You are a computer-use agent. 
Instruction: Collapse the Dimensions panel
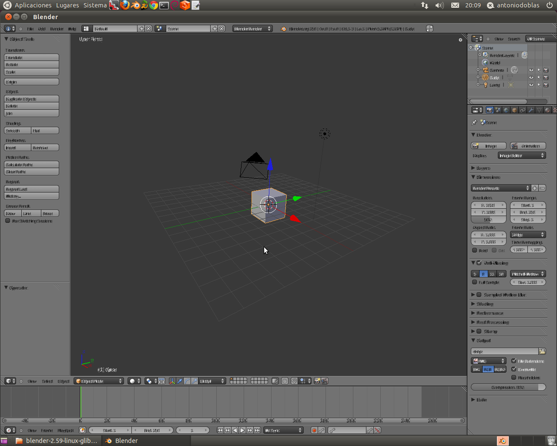click(x=473, y=177)
